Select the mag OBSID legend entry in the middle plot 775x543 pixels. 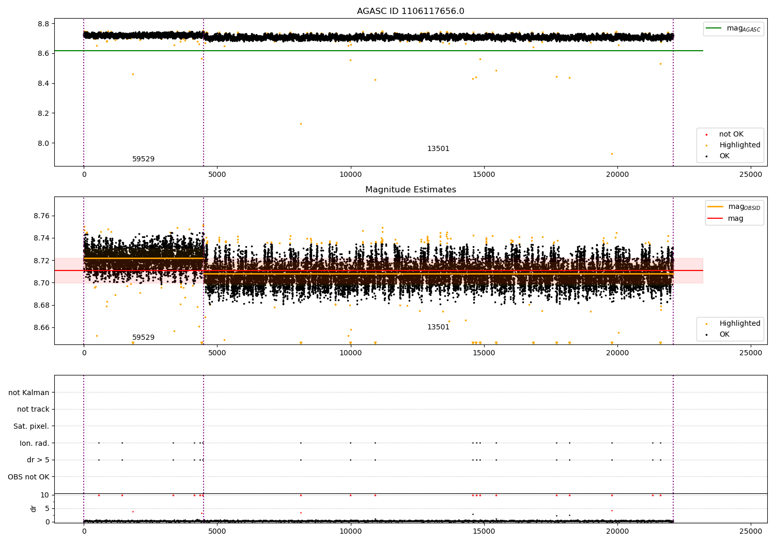click(x=734, y=207)
